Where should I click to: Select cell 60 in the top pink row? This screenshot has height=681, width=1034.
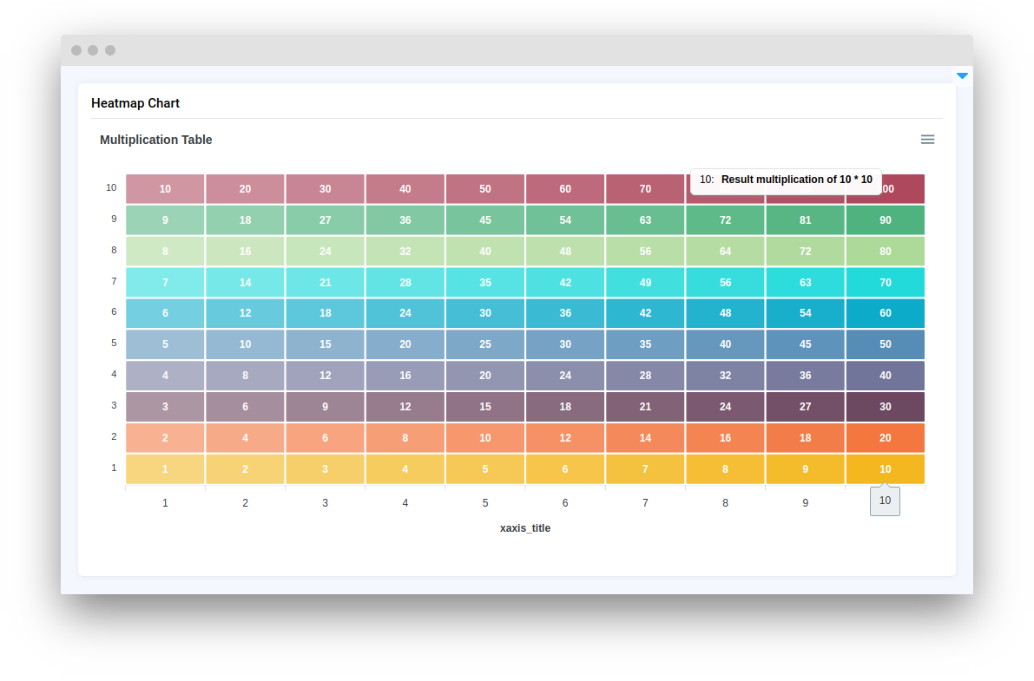coord(565,189)
